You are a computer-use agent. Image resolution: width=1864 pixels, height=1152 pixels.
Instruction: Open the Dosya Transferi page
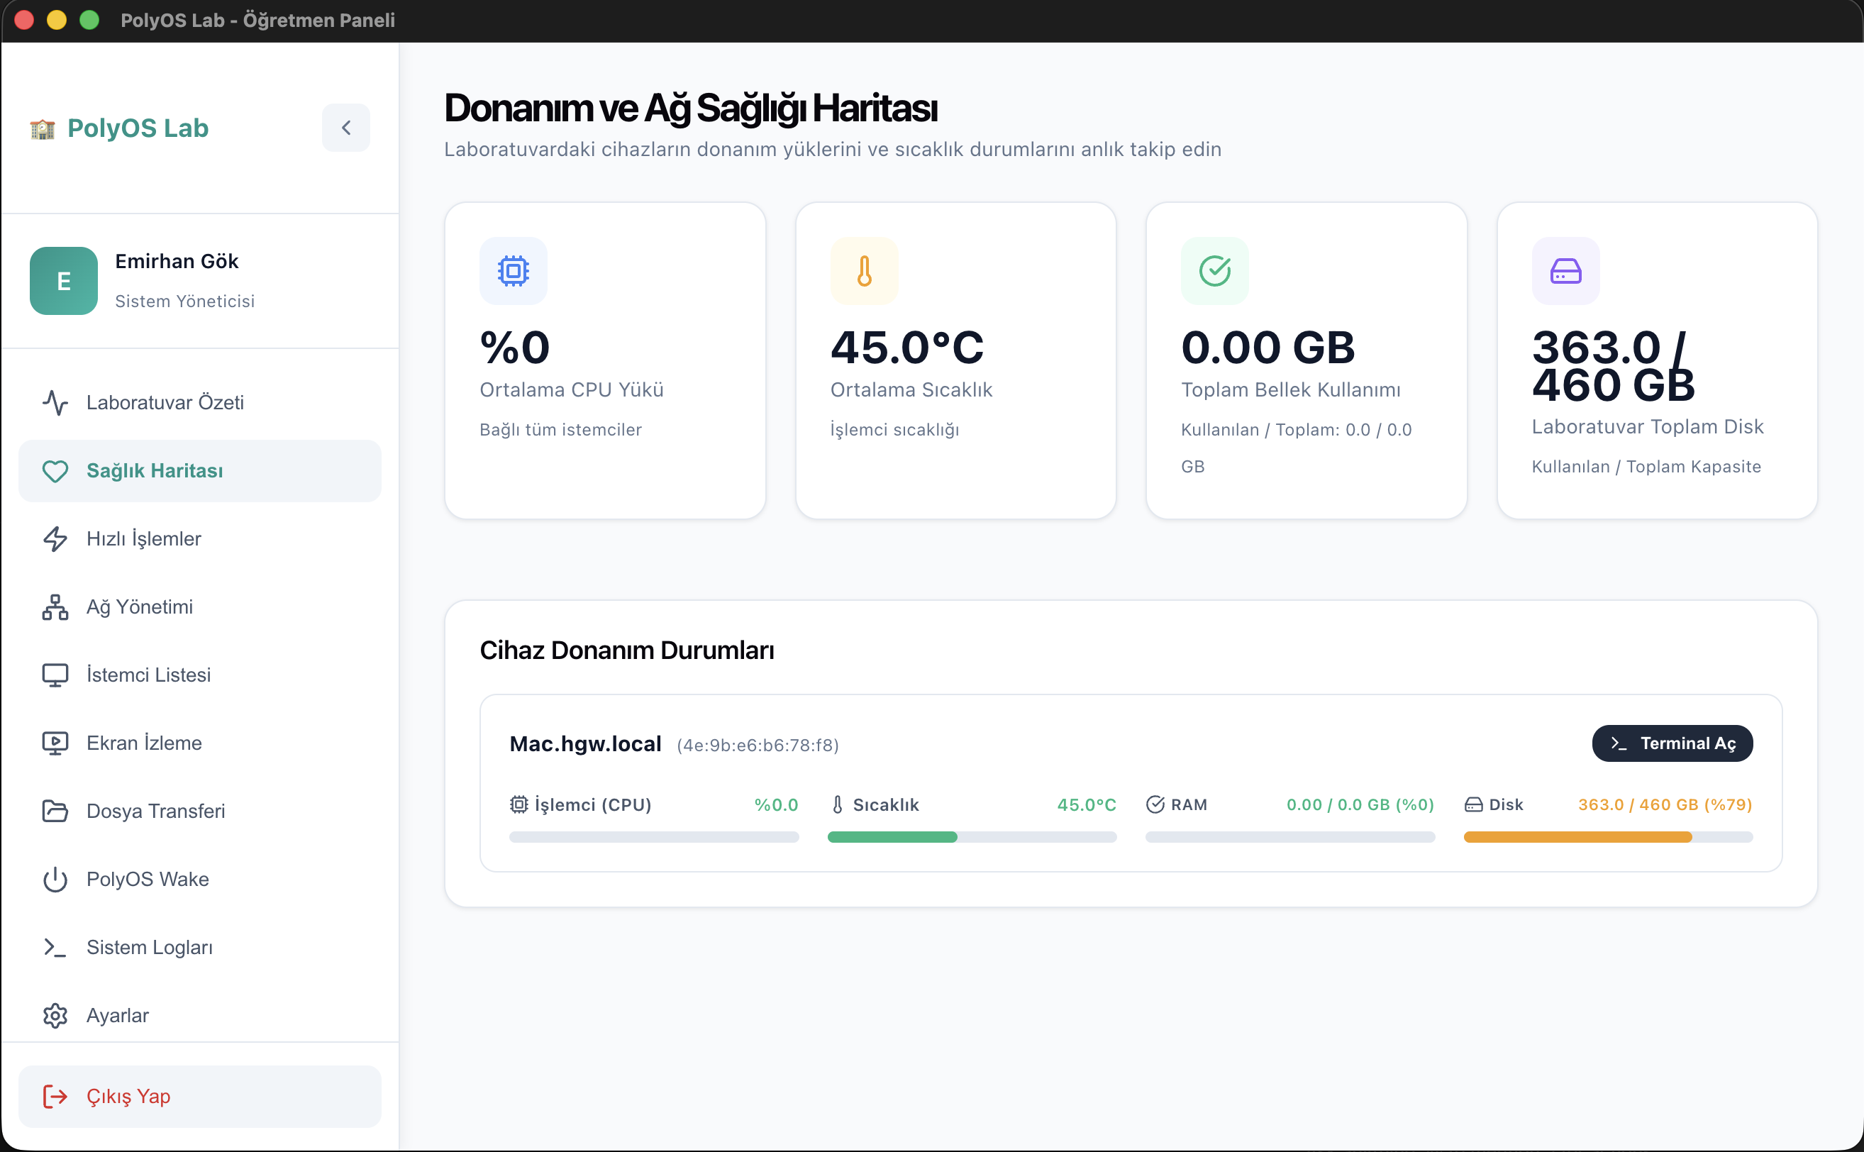199,812
